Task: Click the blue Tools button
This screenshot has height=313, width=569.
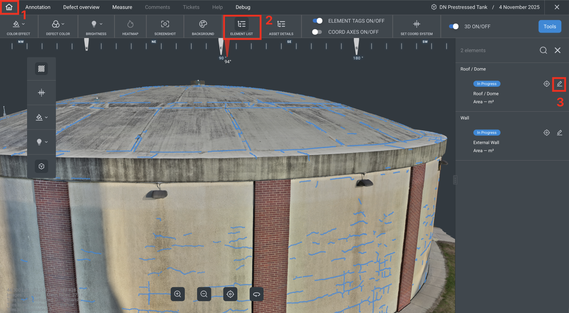Action: 550,26
